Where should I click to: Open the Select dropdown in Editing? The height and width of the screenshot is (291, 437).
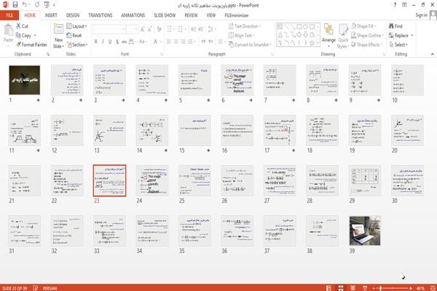[398, 44]
